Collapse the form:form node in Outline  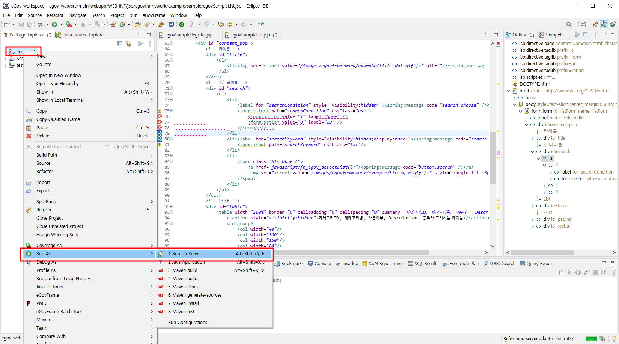click(x=521, y=111)
